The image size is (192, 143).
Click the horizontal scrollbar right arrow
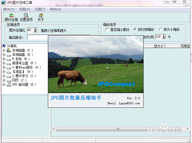[188, 129]
